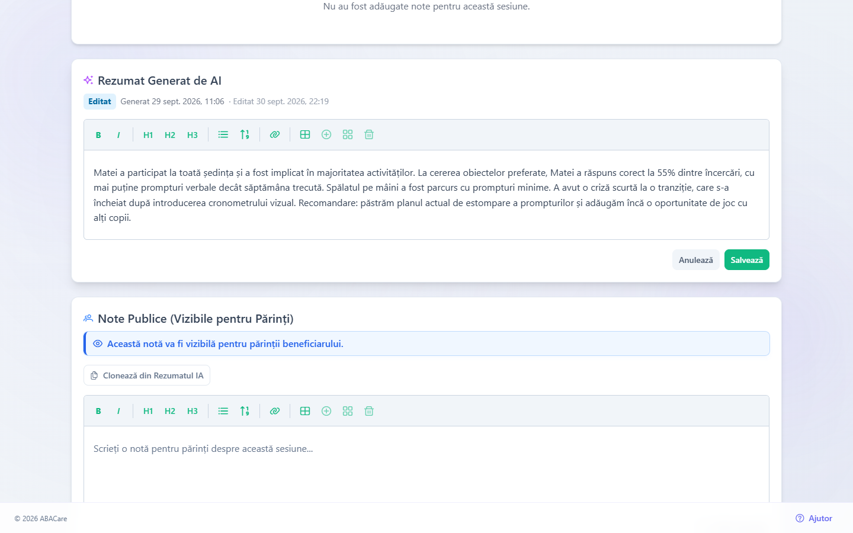The image size is (853, 533).
Task: Save the edited AI summary with Salvează
Action: pyautogui.click(x=747, y=260)
